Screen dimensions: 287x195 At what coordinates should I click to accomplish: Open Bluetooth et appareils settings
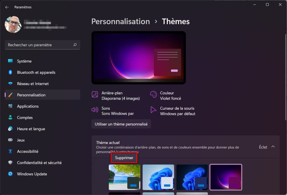(43, 72)
